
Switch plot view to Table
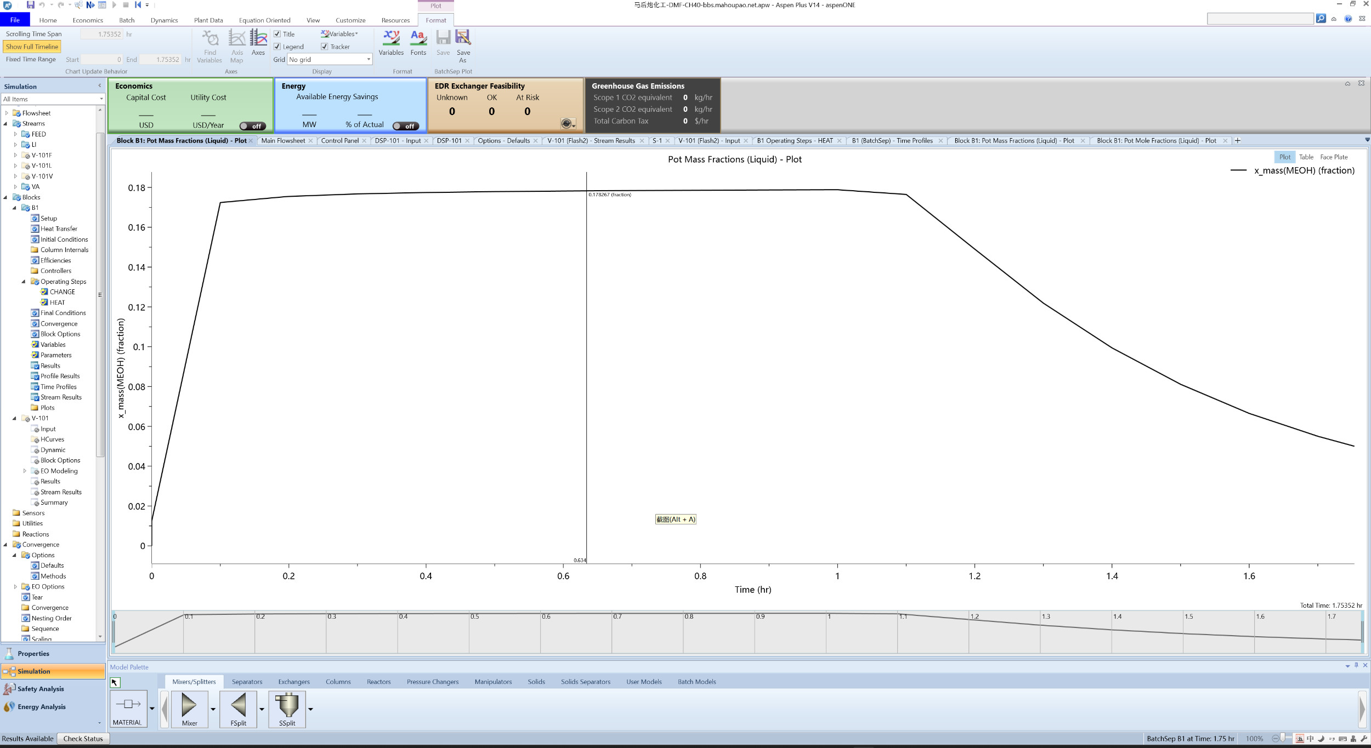(x=1306, y=157)
